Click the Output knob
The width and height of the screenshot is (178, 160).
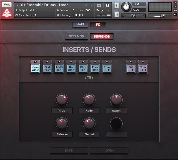coord(89,124)
